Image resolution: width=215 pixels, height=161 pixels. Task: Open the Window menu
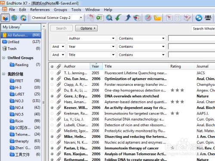point(92,9)
